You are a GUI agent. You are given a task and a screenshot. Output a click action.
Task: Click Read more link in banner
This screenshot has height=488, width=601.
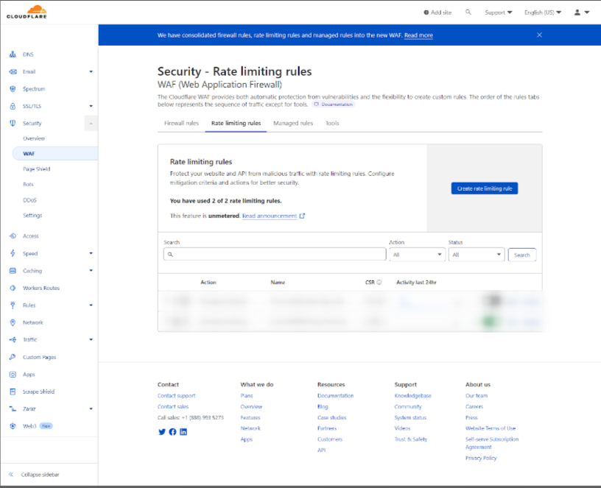pos(418,35)
